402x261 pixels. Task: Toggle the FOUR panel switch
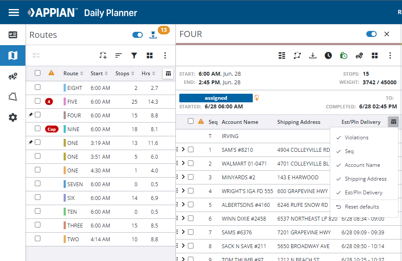371,34
